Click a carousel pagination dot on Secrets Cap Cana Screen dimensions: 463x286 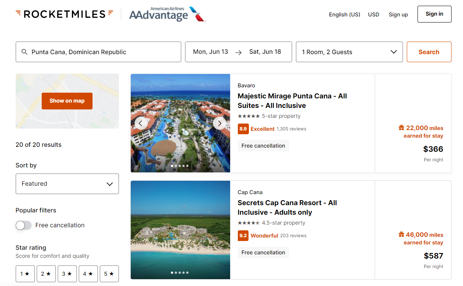click(x=179, y=272)
